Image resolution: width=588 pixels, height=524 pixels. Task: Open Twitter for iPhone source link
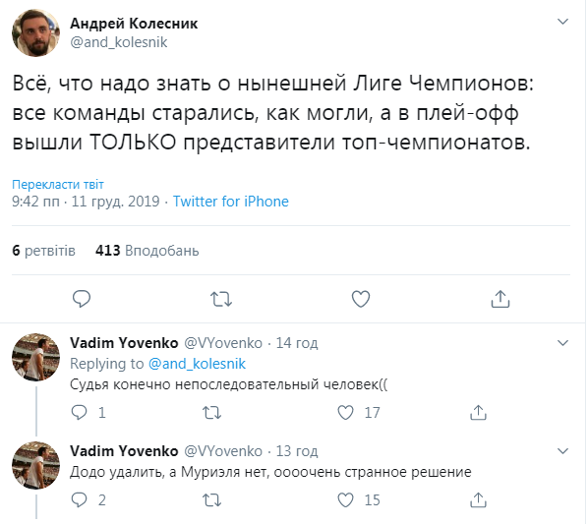(x=231, y=202)
